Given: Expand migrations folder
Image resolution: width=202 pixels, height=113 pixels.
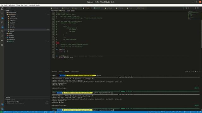Looking at the screenshot, I should [13, 20].
